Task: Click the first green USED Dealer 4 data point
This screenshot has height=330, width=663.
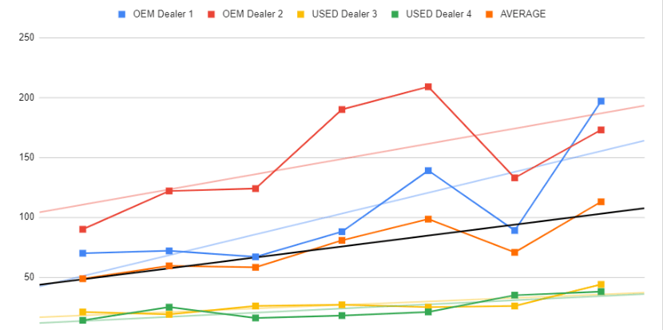Action: pos(82,320)
